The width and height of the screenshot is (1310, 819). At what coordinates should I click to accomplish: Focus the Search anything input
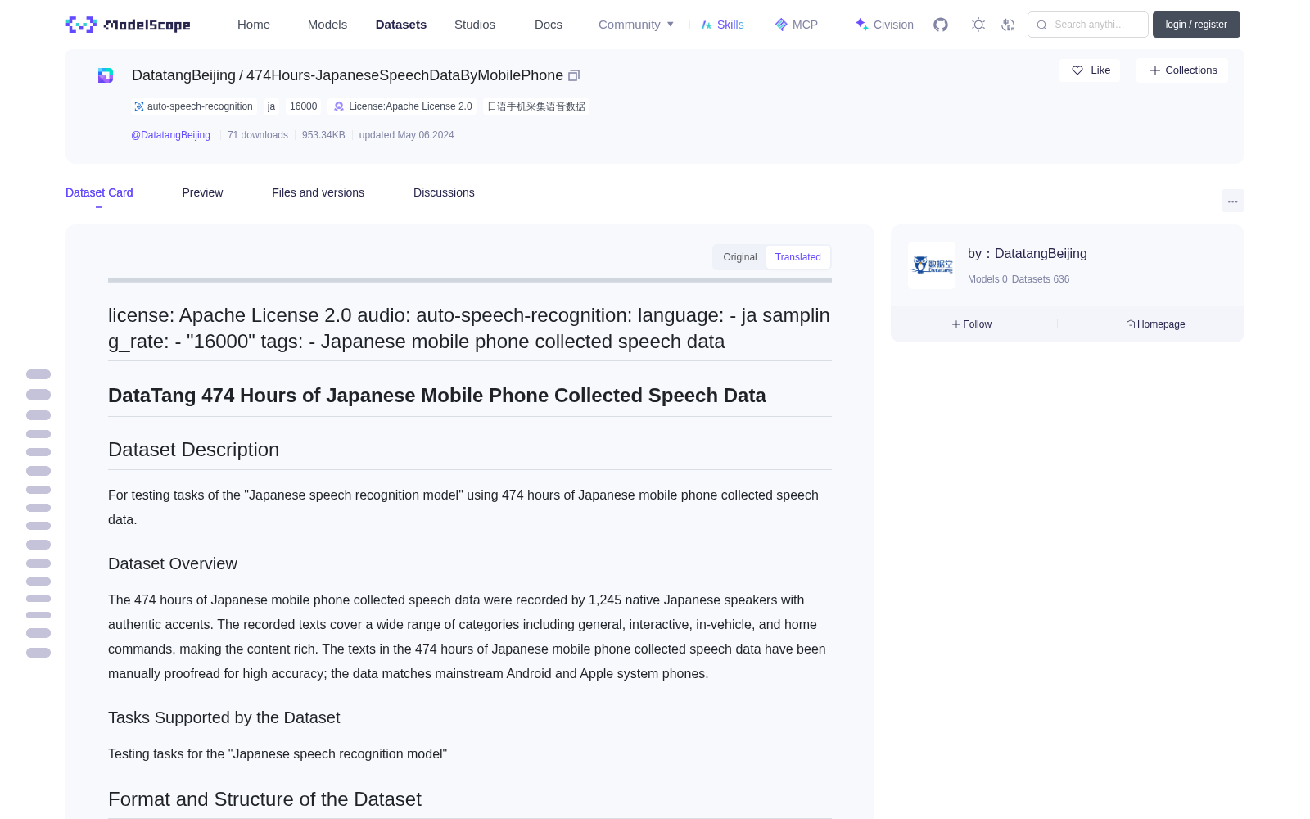coord(1088,25)
